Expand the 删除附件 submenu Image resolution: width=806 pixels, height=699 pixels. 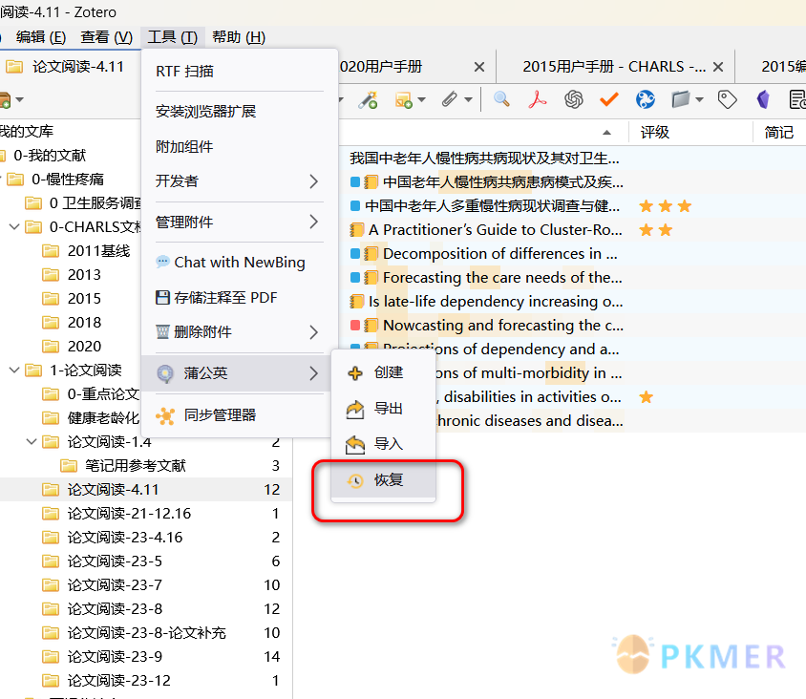tap(240, 332)
